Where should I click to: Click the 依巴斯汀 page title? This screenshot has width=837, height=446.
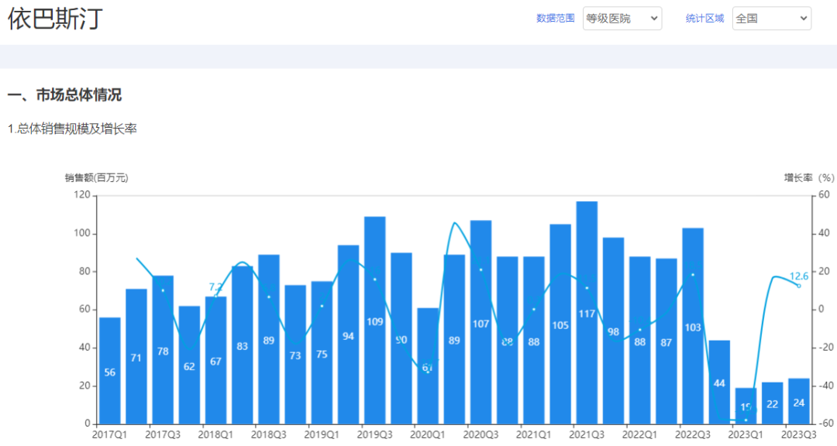click(x=54, y=19)
